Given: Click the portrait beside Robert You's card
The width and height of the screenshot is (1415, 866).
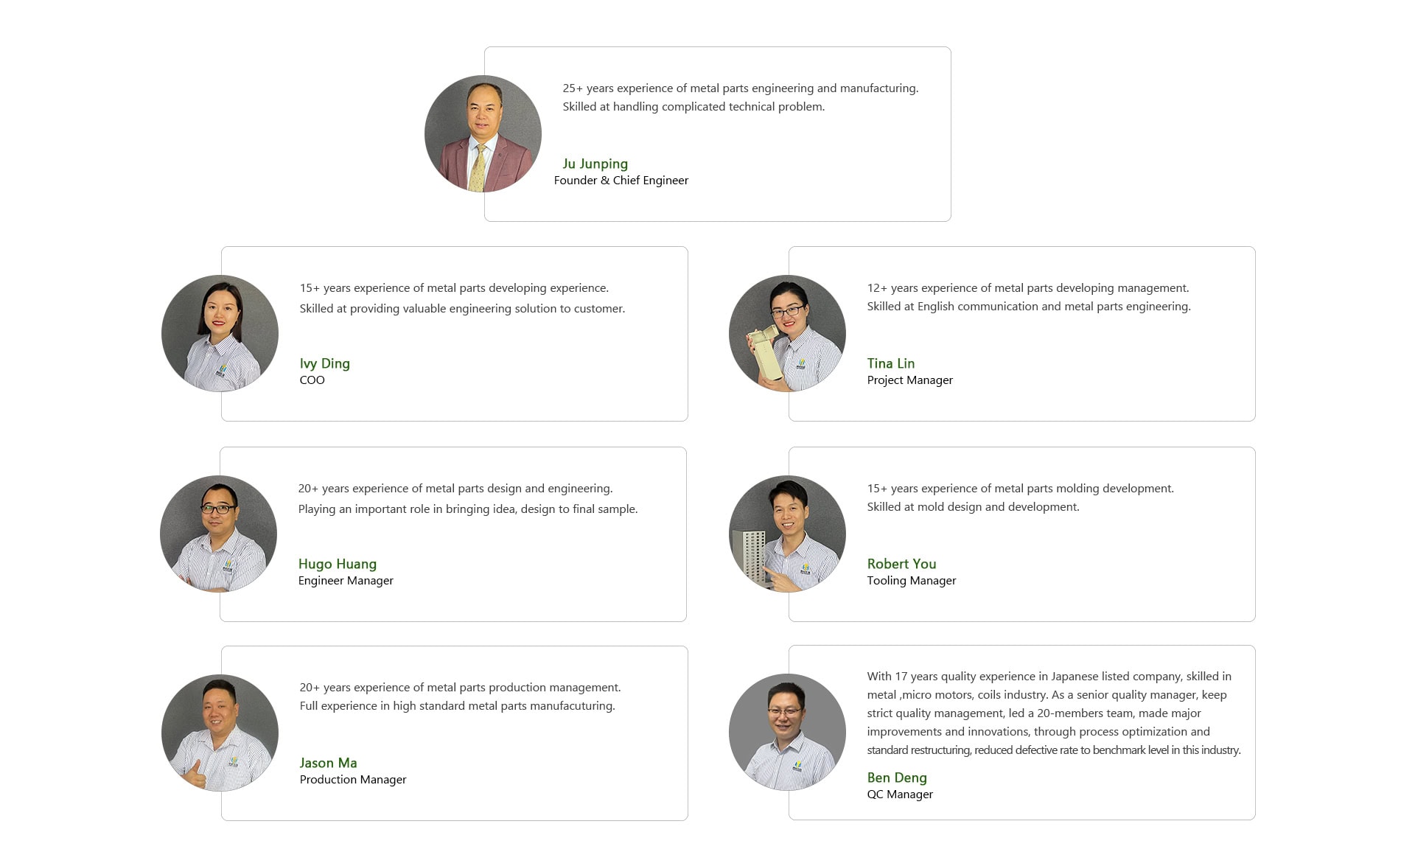Looking at the screenshot, I should [x=787, y=534].
